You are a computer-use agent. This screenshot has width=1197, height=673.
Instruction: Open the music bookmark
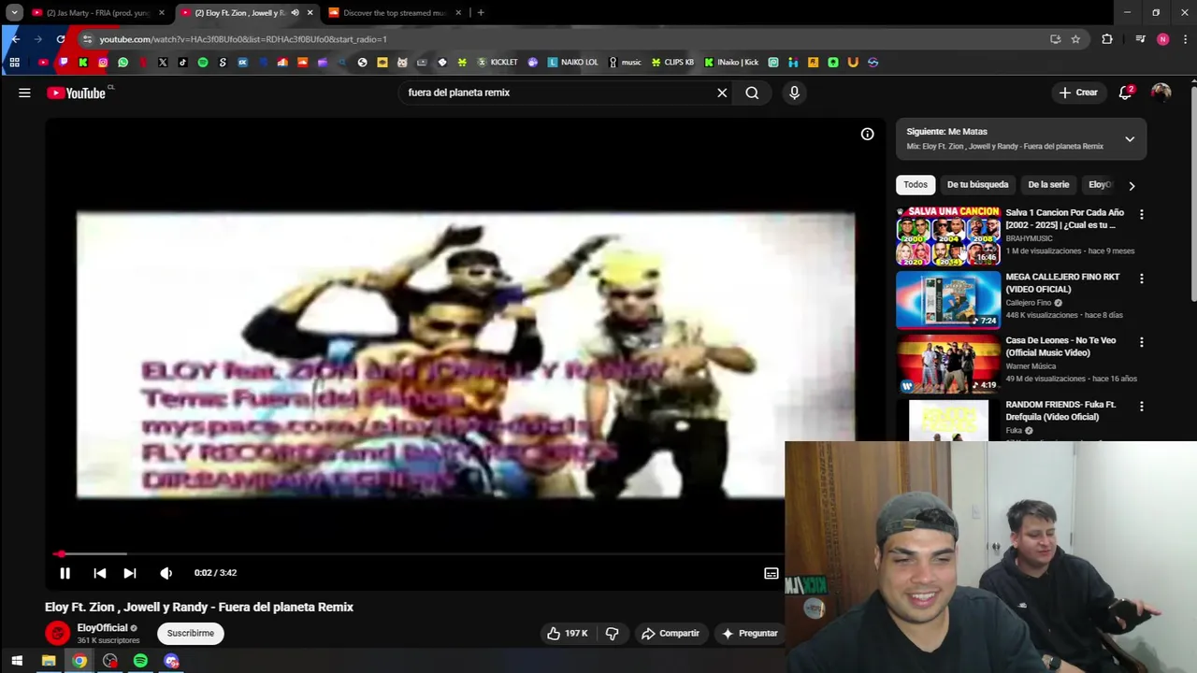(x=625, y=63)
